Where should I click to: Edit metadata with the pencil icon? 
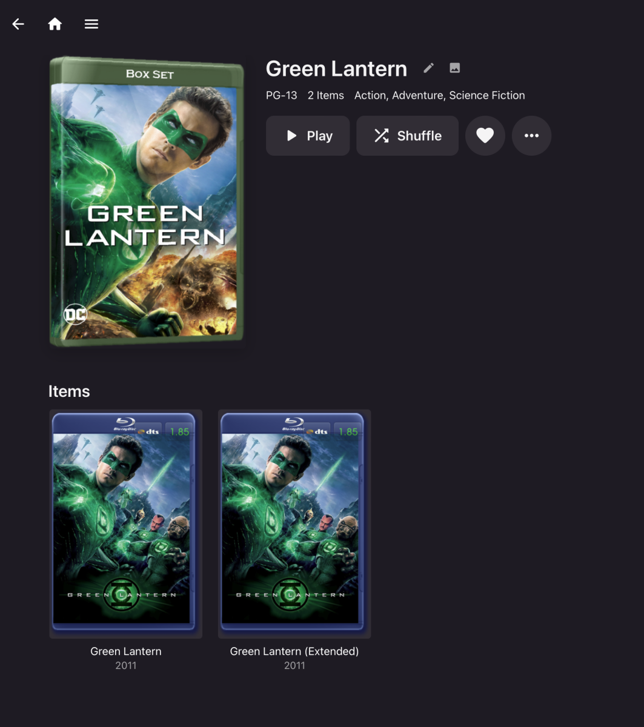click(429, 68)
